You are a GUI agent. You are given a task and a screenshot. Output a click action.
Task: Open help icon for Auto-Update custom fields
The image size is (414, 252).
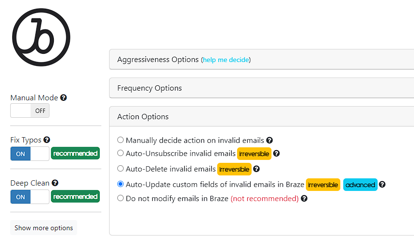pyautogui.click(x=382, y=185)
